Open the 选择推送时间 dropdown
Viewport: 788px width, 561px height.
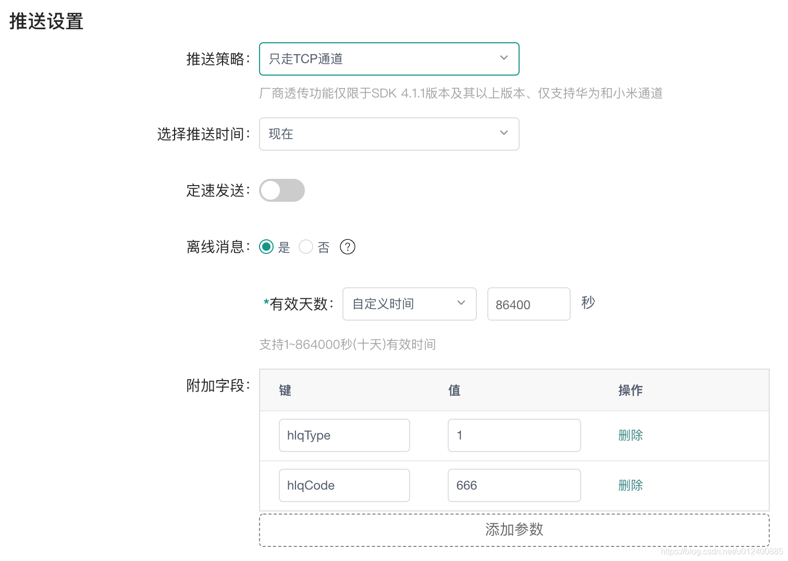[389, 134]
